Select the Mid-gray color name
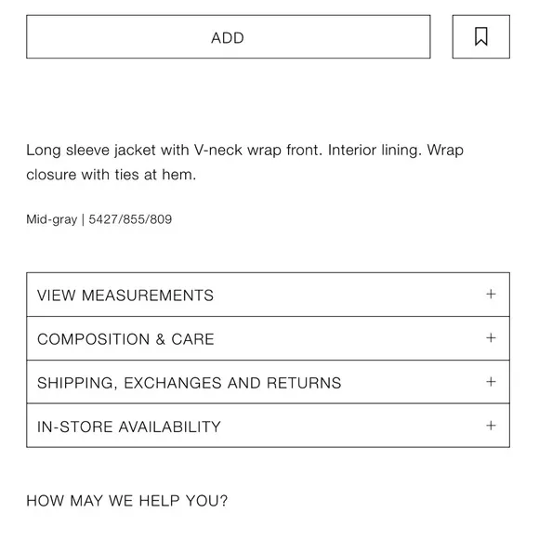The width and height of the screenshot is (539, 539). pos(52,219)
